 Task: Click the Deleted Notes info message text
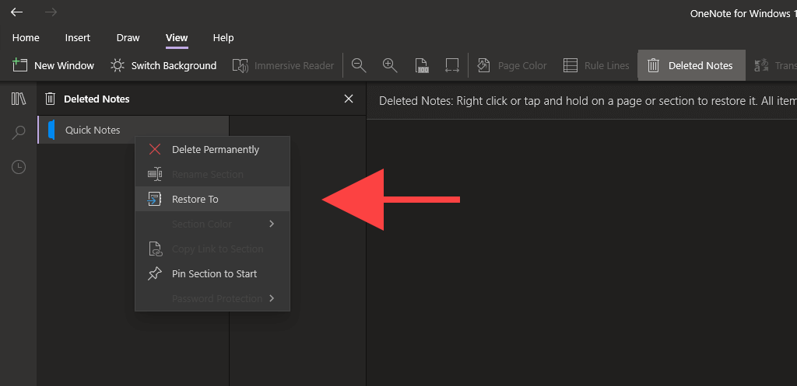[588, 101]
